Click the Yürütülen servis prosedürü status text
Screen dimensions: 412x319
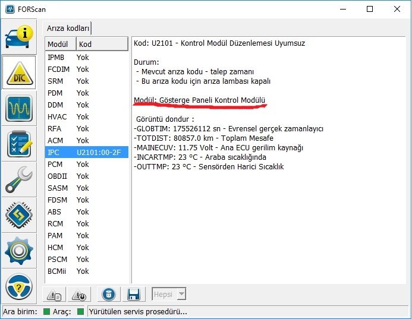138,312
